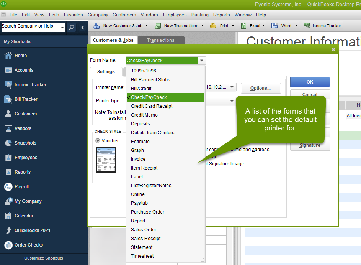Click New Transactions toolbar icon
This screenshot has width=361, height=265.
(x=157, y=26)
